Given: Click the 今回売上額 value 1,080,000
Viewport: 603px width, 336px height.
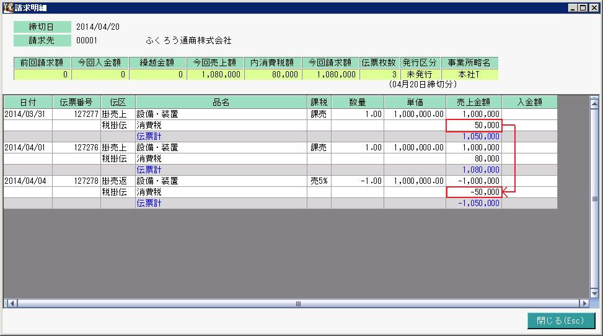Looking at the screenshot, I should point(216,74).
